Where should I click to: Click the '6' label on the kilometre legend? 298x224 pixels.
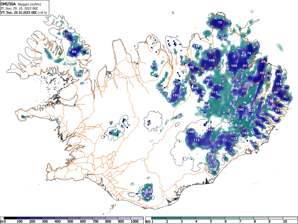click(225, 222)
